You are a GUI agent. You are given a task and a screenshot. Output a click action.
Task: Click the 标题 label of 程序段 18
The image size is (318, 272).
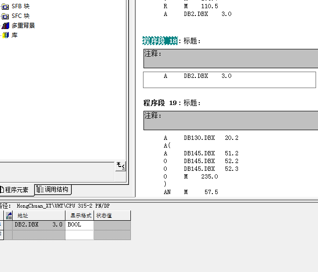[192, 41]
